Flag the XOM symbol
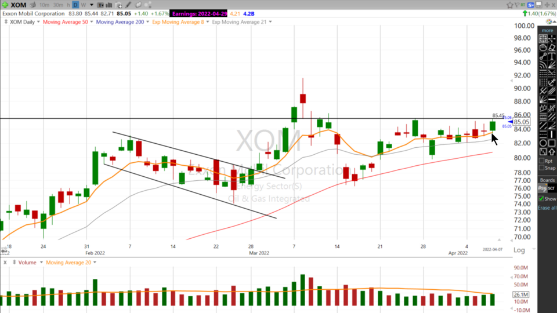The image size is (557, 313). 517,5
